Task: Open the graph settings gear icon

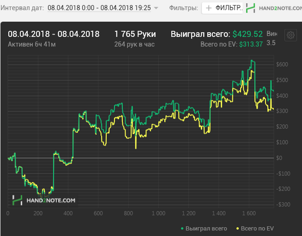Action: click(290, 35)
